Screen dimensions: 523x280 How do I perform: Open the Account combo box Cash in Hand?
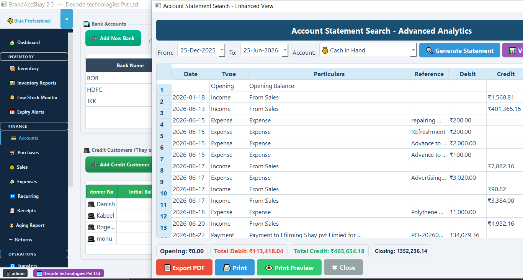click(368, 50)
